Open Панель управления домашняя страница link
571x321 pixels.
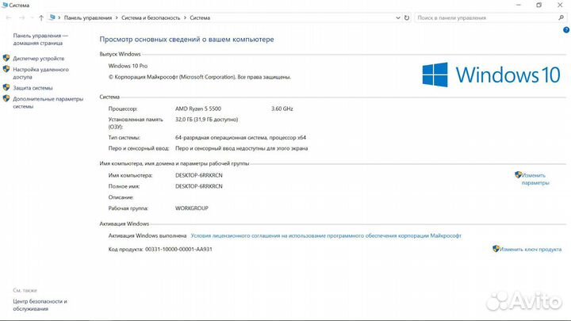[x=40, y=40]
